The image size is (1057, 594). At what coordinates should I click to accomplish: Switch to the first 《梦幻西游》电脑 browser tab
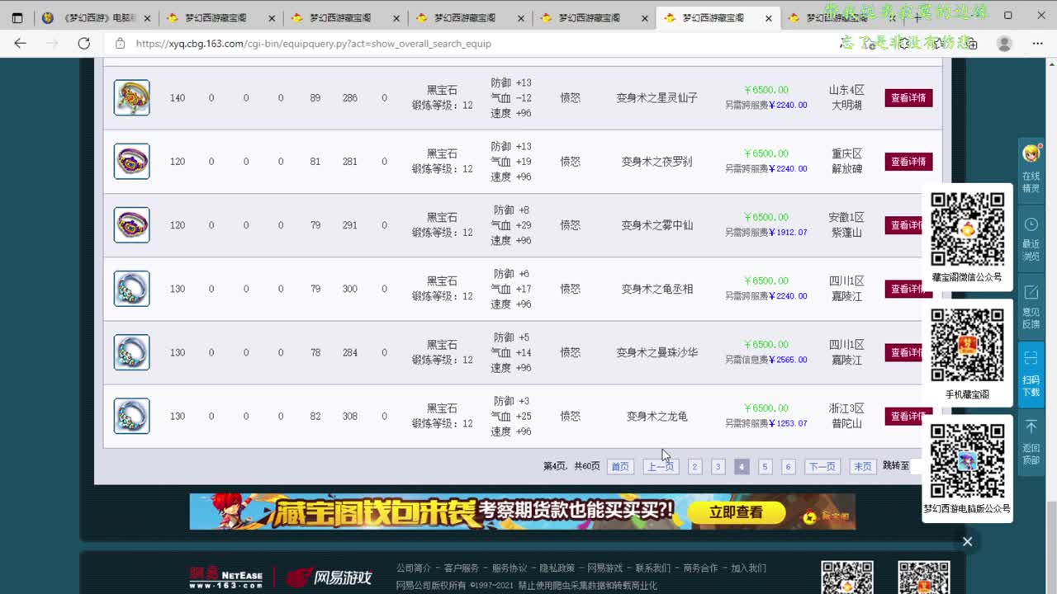[x=91, y=17]
